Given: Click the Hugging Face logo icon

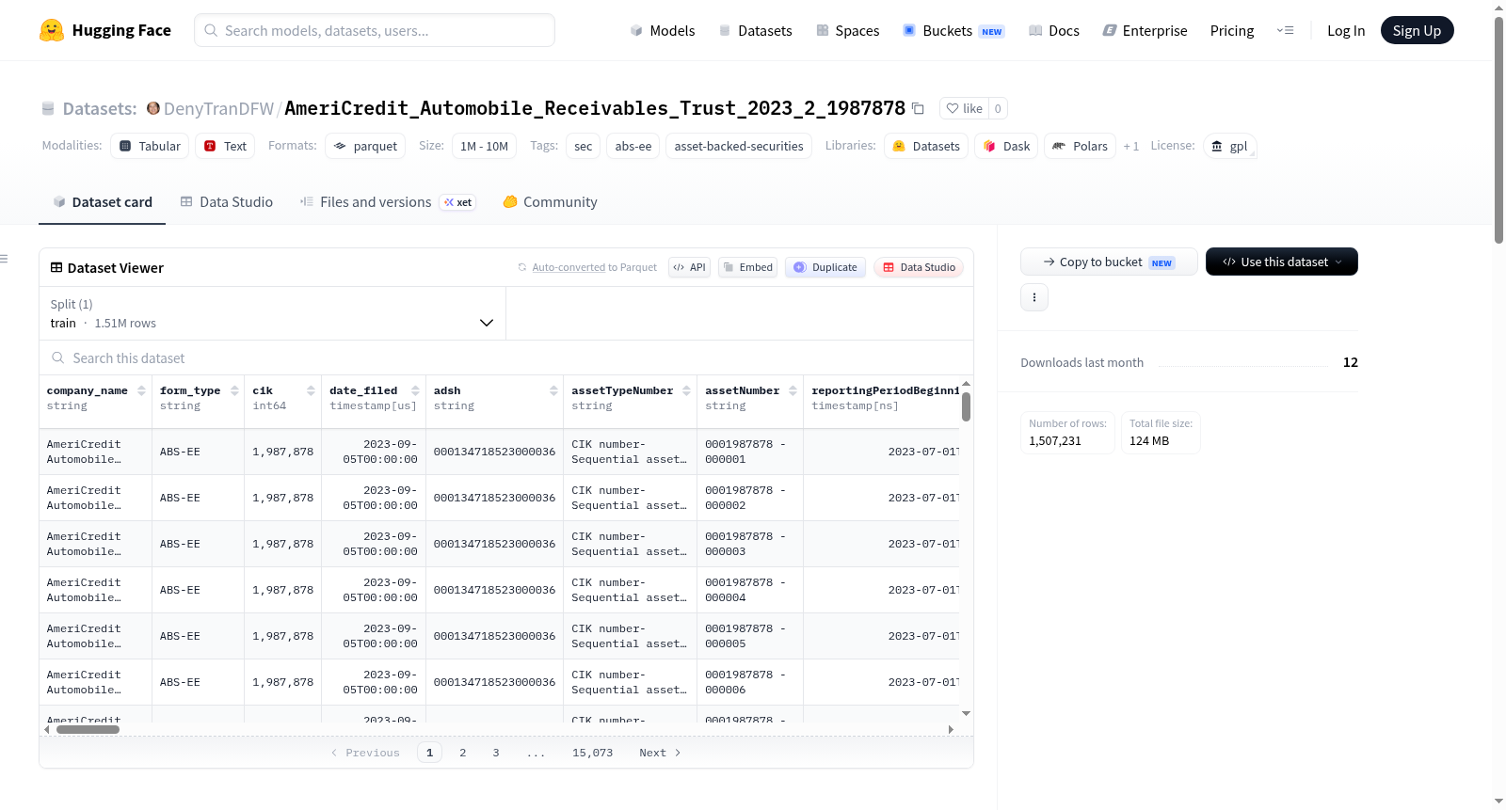Looking at the screenshot, I should click(52, 30).
